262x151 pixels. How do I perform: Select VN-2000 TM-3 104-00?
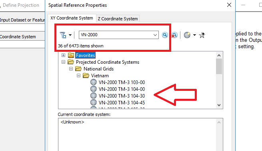[x=122, y=89]
